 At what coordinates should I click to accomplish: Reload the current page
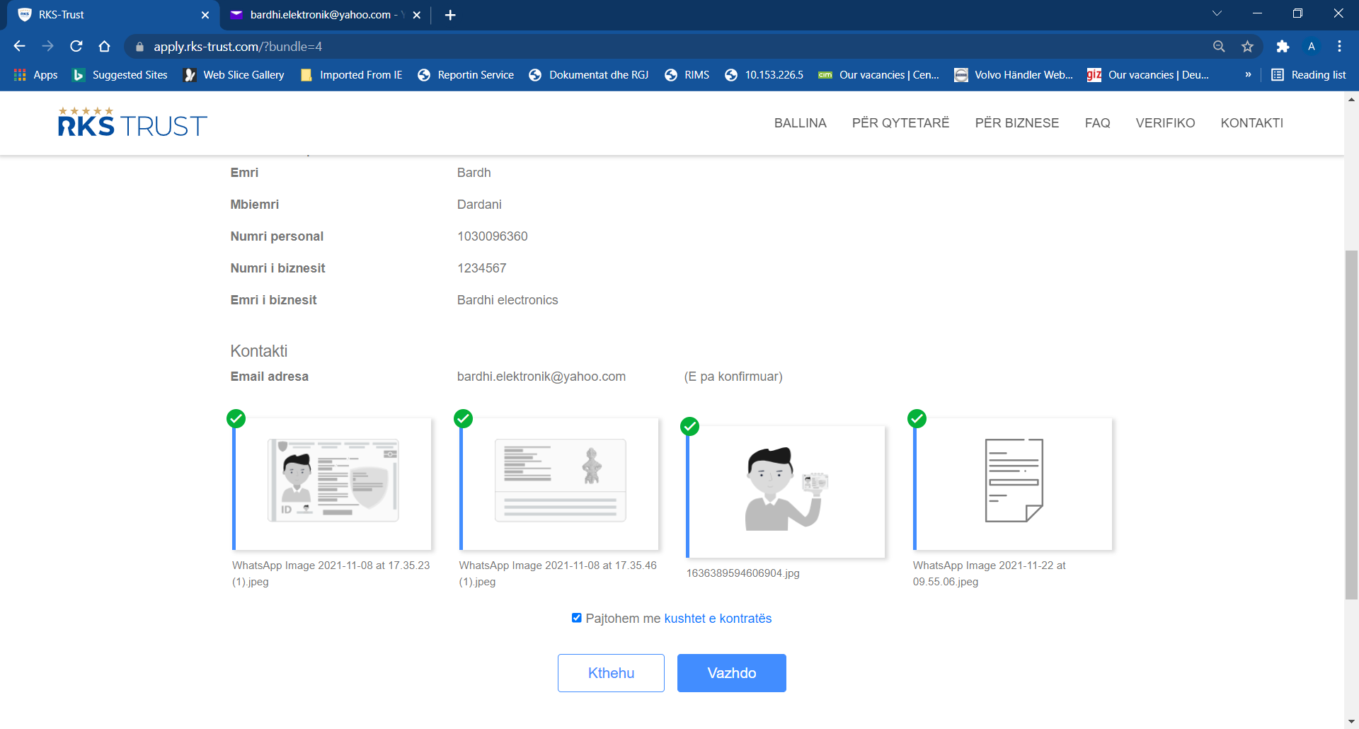click(x=76, y=46)
